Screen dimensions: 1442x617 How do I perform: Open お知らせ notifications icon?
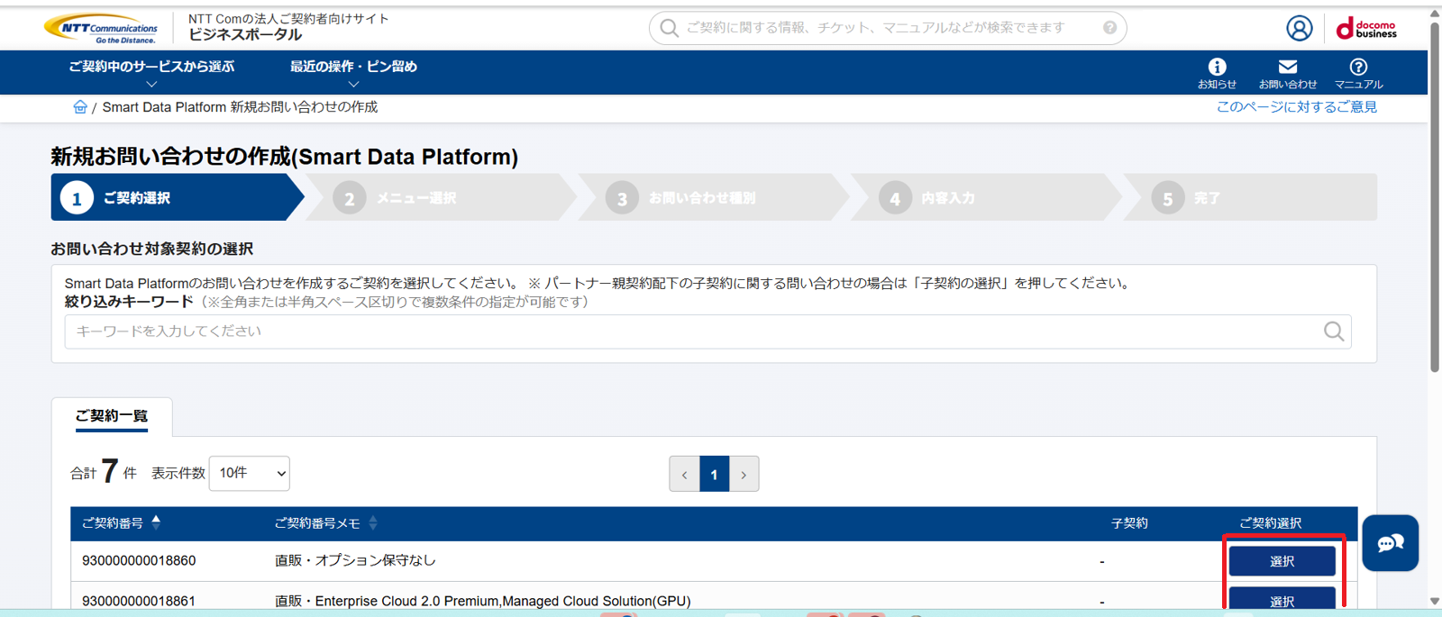(x=1217, y=73)
